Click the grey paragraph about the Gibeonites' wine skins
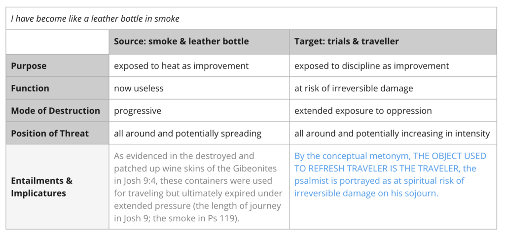This screenshot has height=237, width=505. tap(198, 187)
